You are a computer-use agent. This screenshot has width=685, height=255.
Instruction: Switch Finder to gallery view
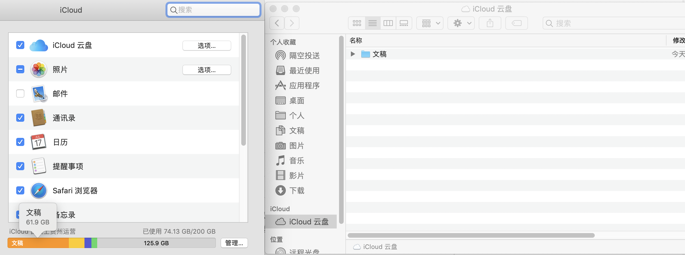[x=404, y=23]
